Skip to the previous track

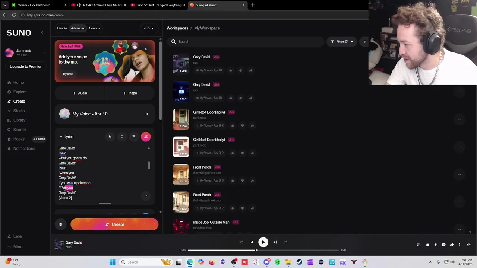coord(251,242)
